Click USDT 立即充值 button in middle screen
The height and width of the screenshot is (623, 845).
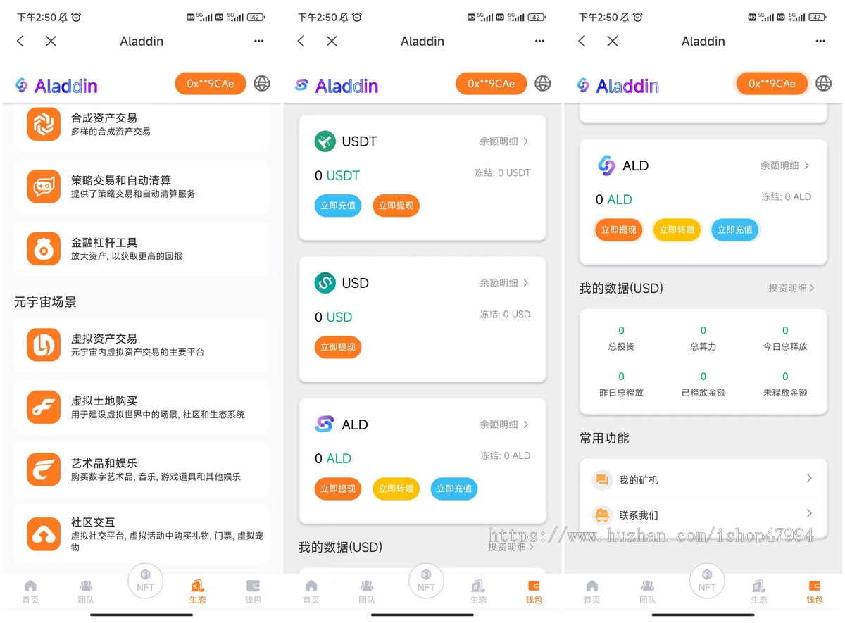(338, 206)
